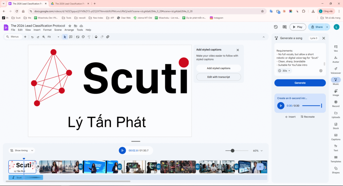Select the Voiceover sidebar icon

(x=336, y=70)
